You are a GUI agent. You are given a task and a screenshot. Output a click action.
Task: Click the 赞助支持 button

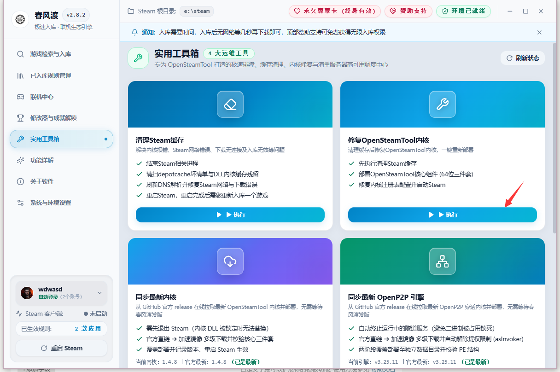408,11
